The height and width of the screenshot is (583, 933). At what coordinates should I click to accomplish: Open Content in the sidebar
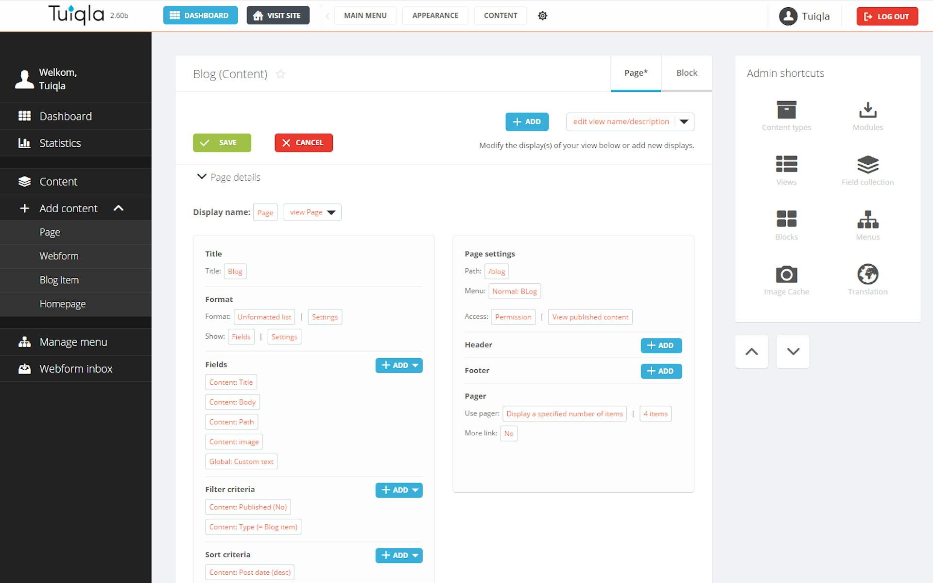click(76, 181)
